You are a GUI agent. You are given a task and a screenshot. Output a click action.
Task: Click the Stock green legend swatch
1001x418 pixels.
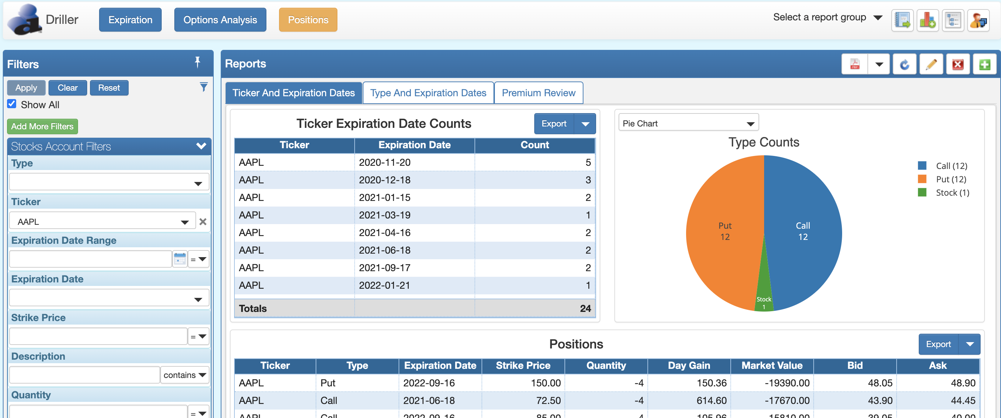(922, 193)
